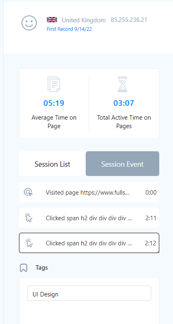Click the United Kingdom flag icon
The height and width of the screenshot is (324, 173).
pyautogui.click(x=52, y=19)
